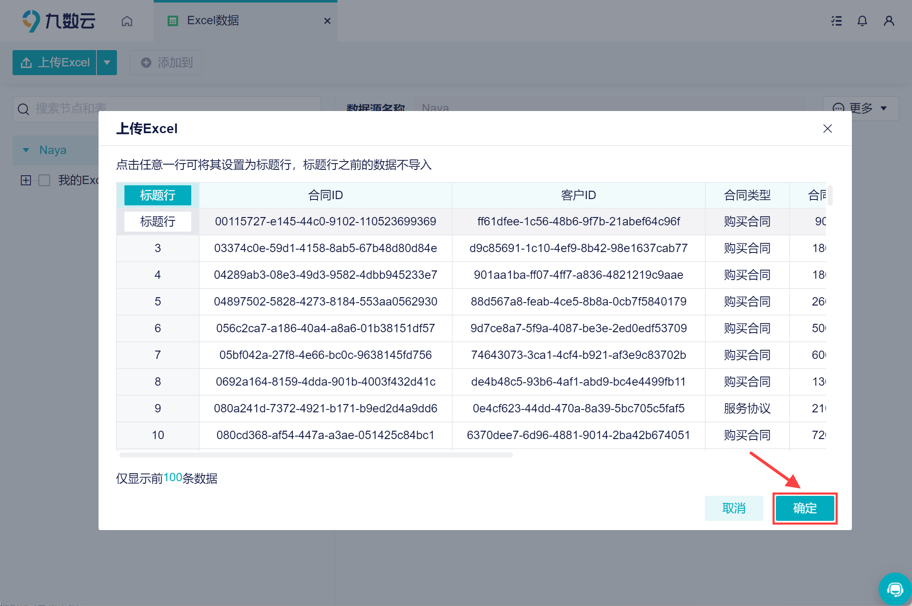The width and height of the screenshot is (912, 606).
Task: Click the table's horizontal scrollbar
Action: (316, 455)
